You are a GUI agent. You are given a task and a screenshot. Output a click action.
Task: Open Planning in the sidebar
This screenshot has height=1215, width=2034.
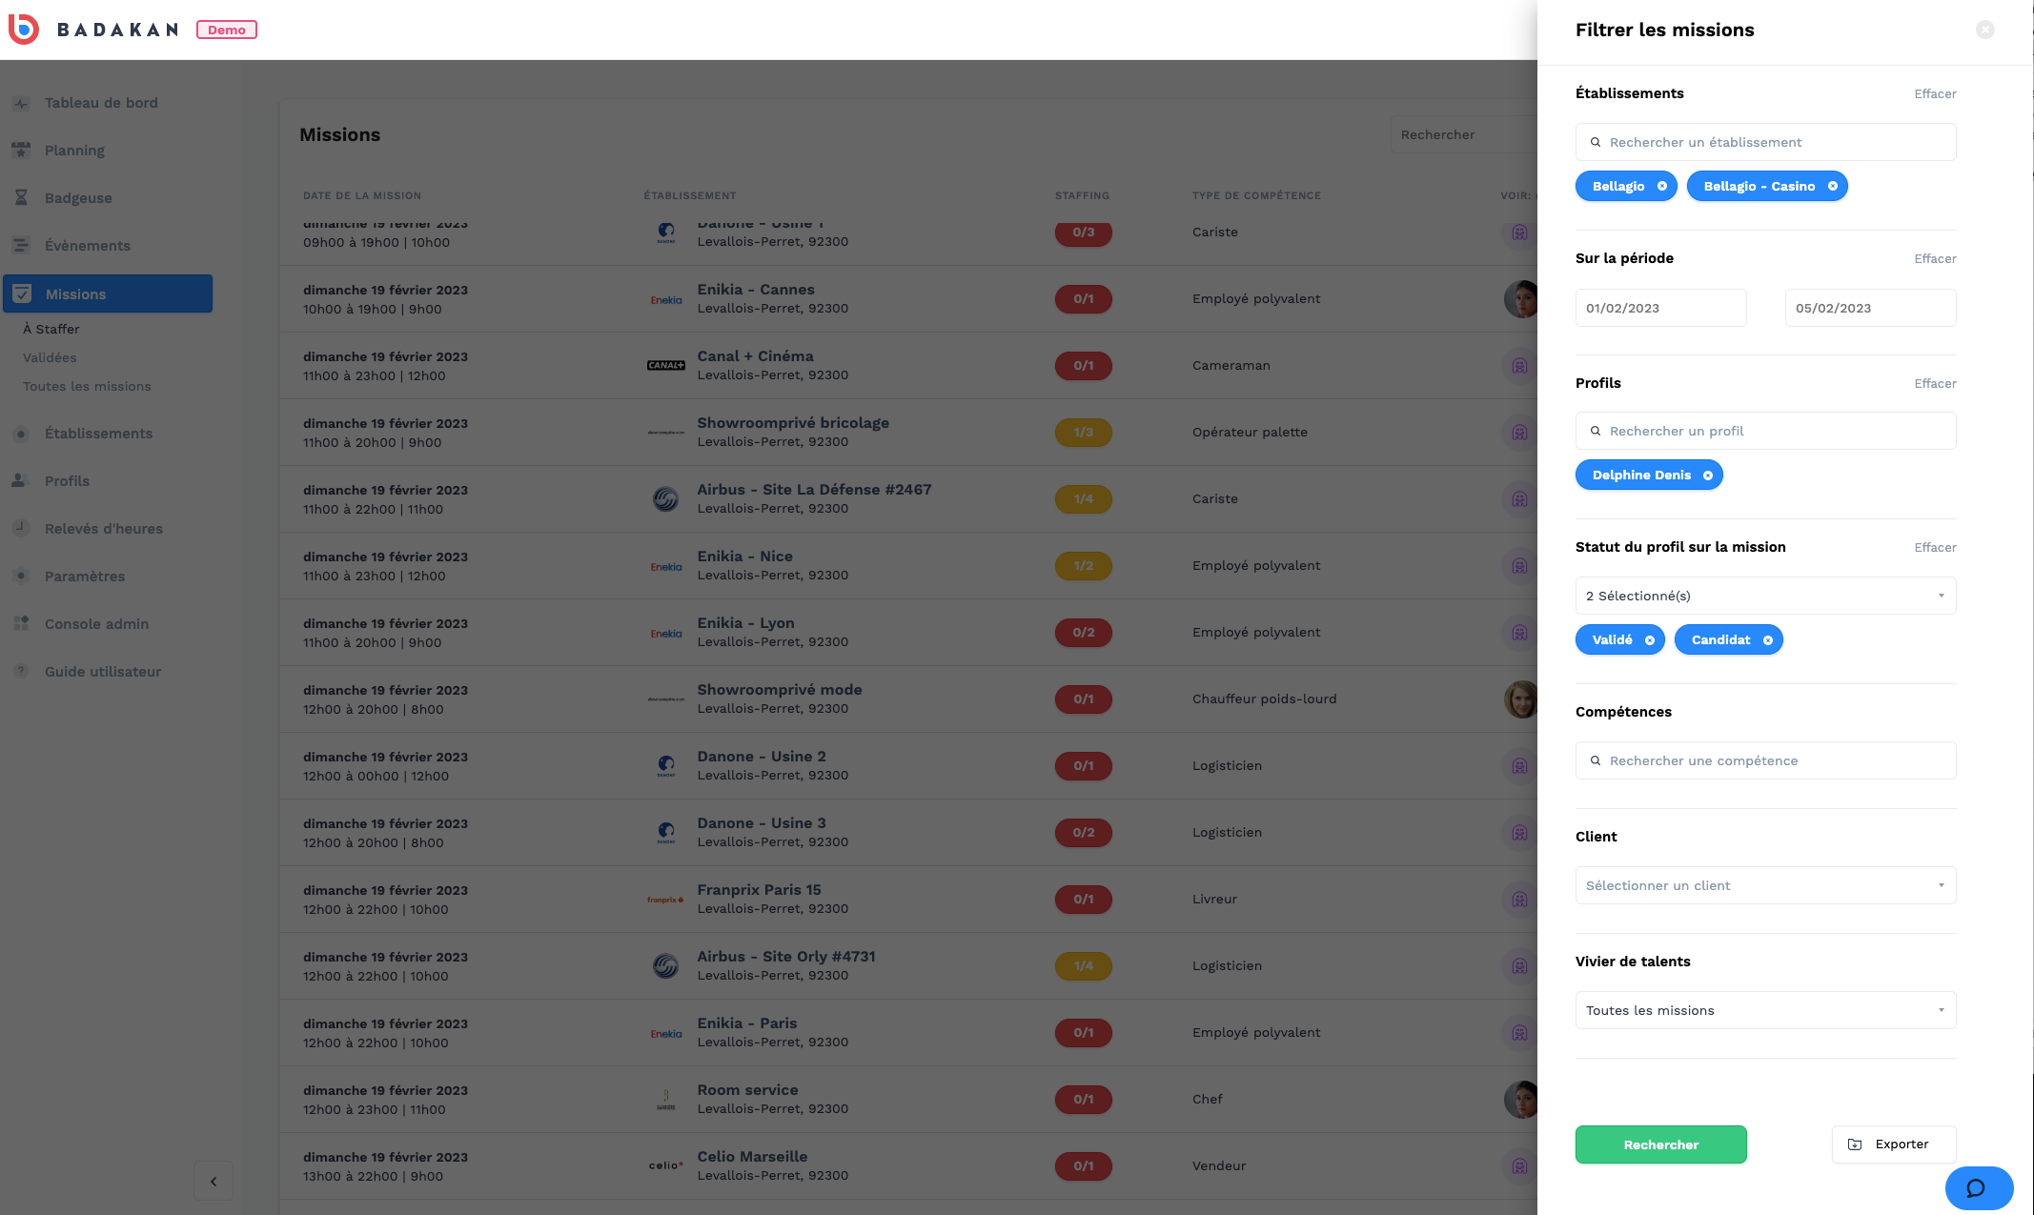click(74, 151)
